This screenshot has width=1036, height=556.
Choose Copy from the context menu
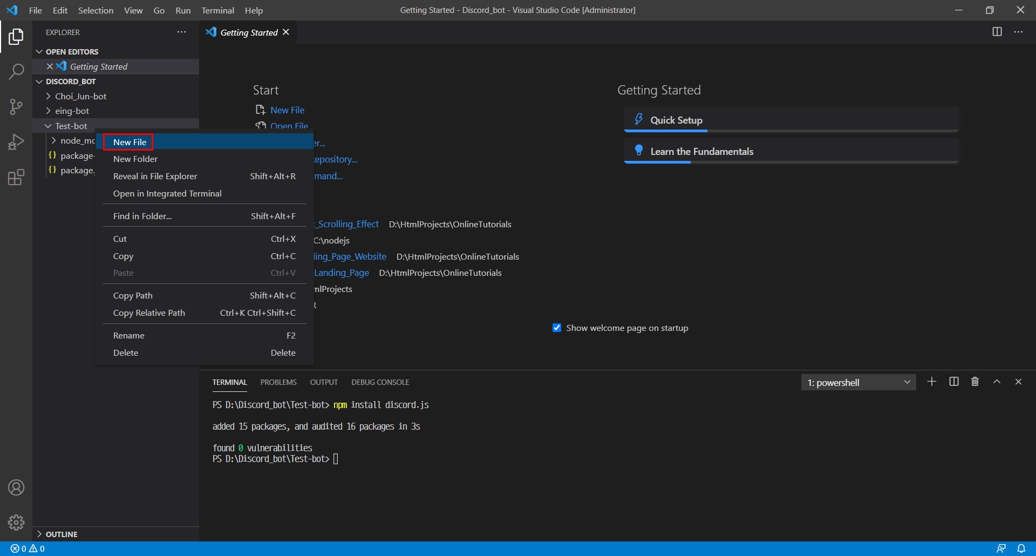(205, 256)
